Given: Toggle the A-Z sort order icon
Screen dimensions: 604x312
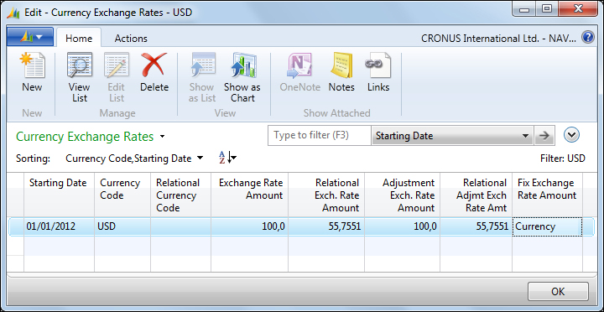Looking at the screenshot, I should click(227, 158).
